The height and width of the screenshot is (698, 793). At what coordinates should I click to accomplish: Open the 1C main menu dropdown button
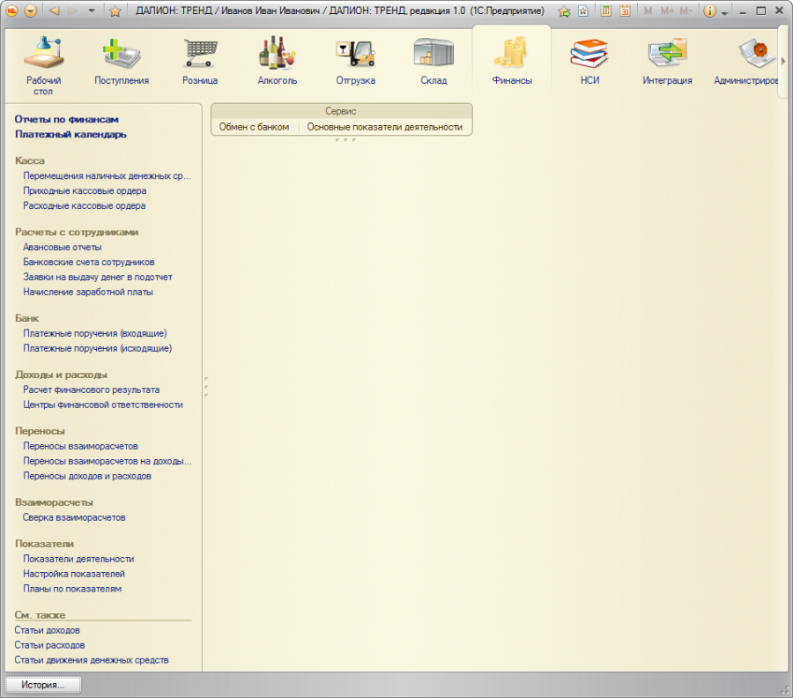(x=31, y=11)
